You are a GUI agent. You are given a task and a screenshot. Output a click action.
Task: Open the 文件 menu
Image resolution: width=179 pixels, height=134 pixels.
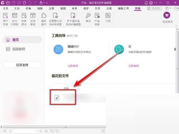6,9
